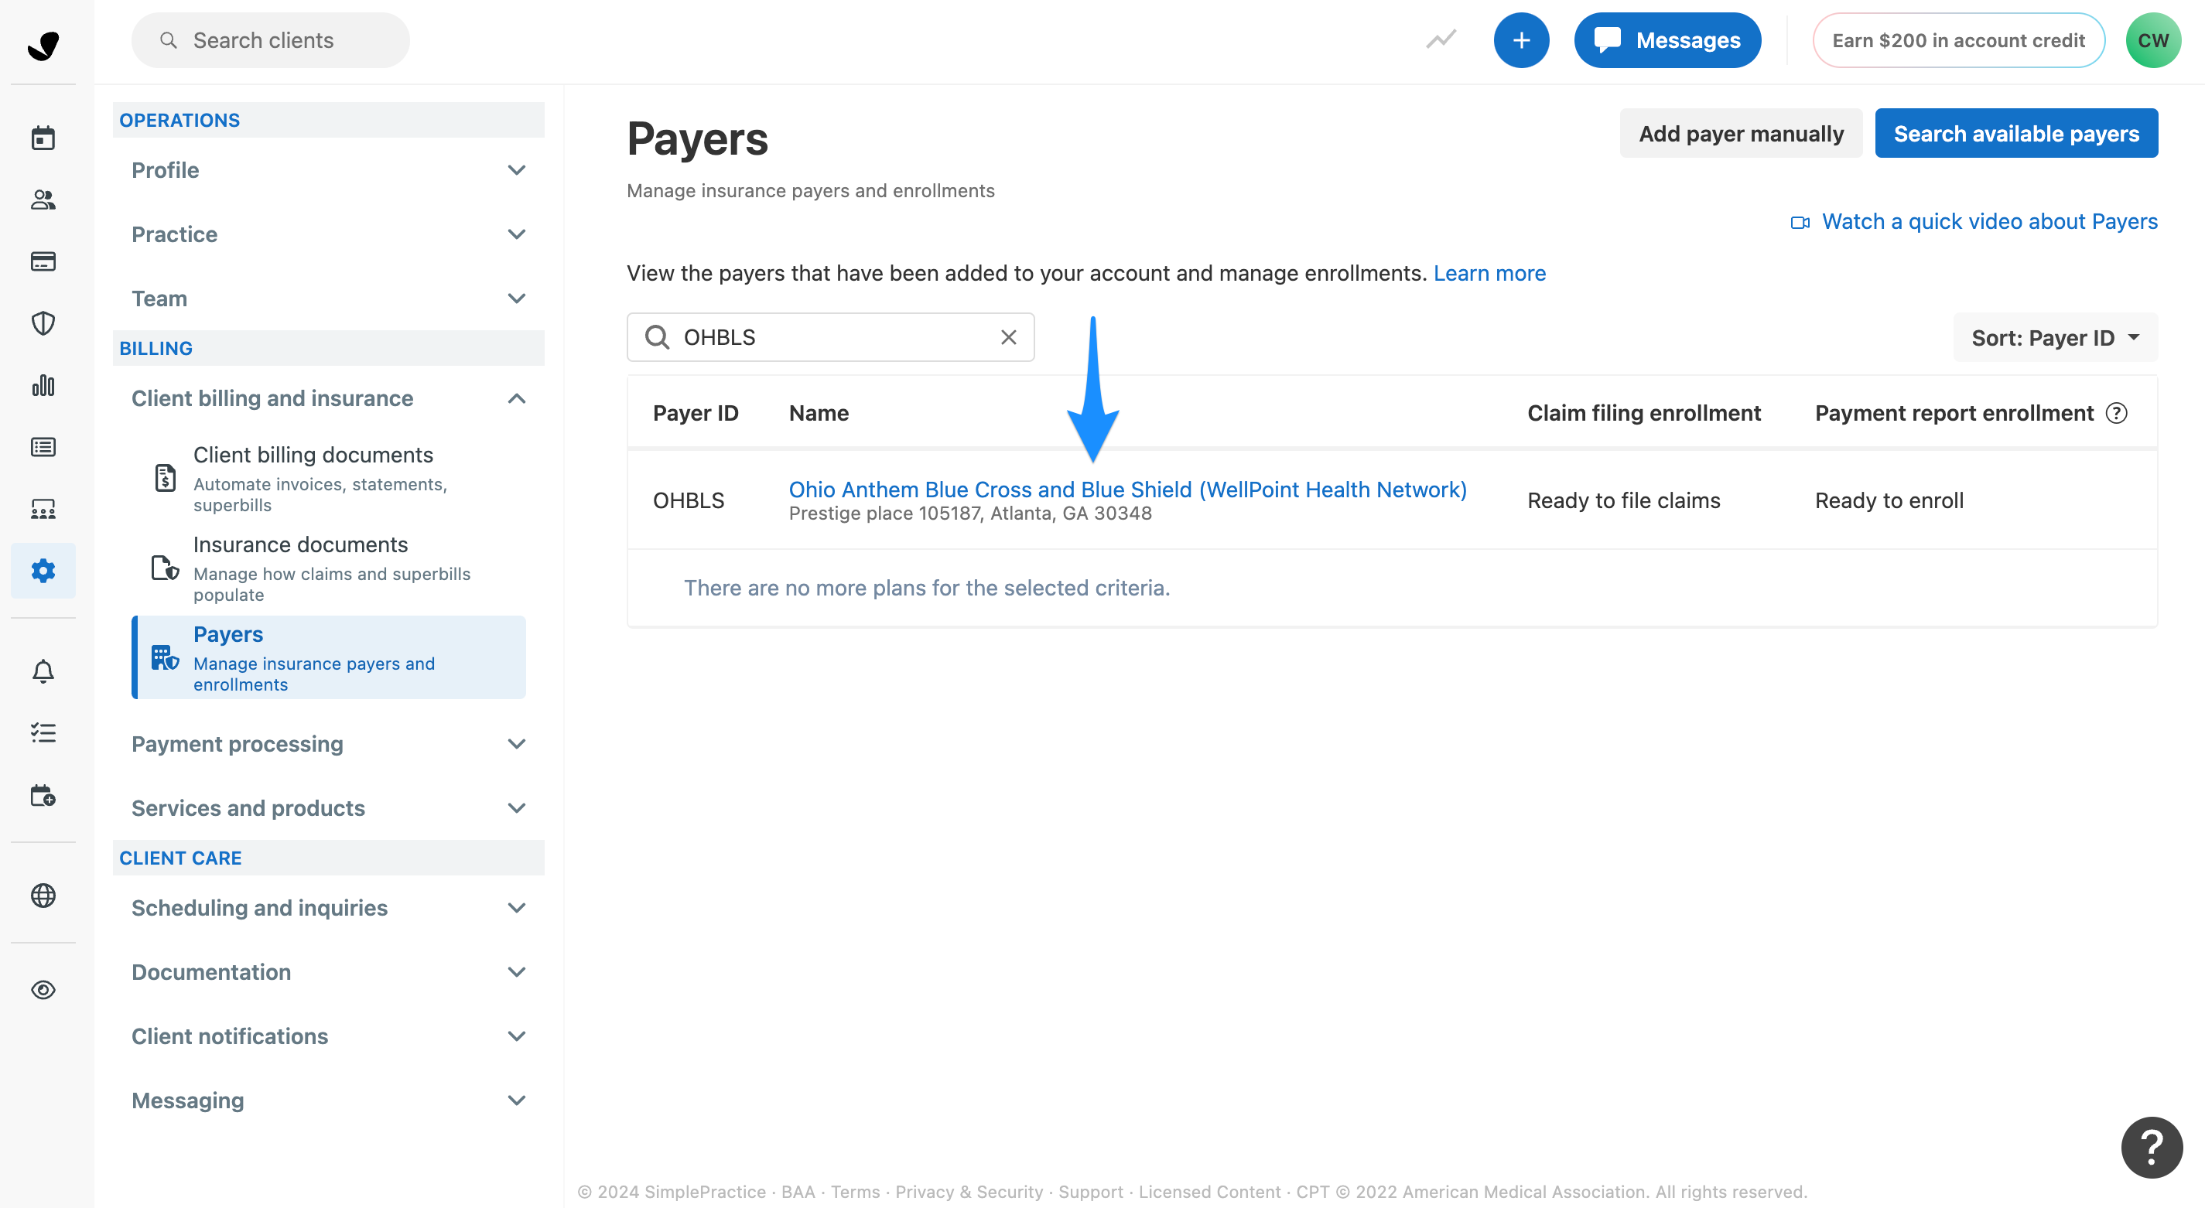Open Ohio Anthem Blue Cross payer link
The height and width of the screenshot is (1208, 2205).
[1127, 490]
